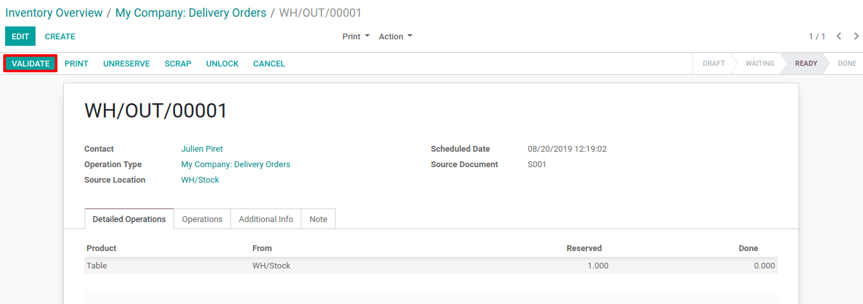
Task: Open the Additional Info tab
Action: [266, 219]
